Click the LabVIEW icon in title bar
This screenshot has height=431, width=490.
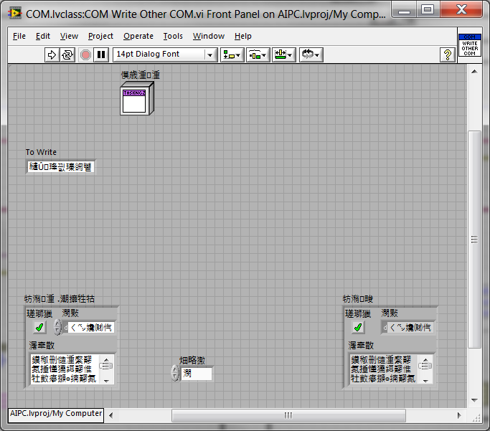(14, 14)
